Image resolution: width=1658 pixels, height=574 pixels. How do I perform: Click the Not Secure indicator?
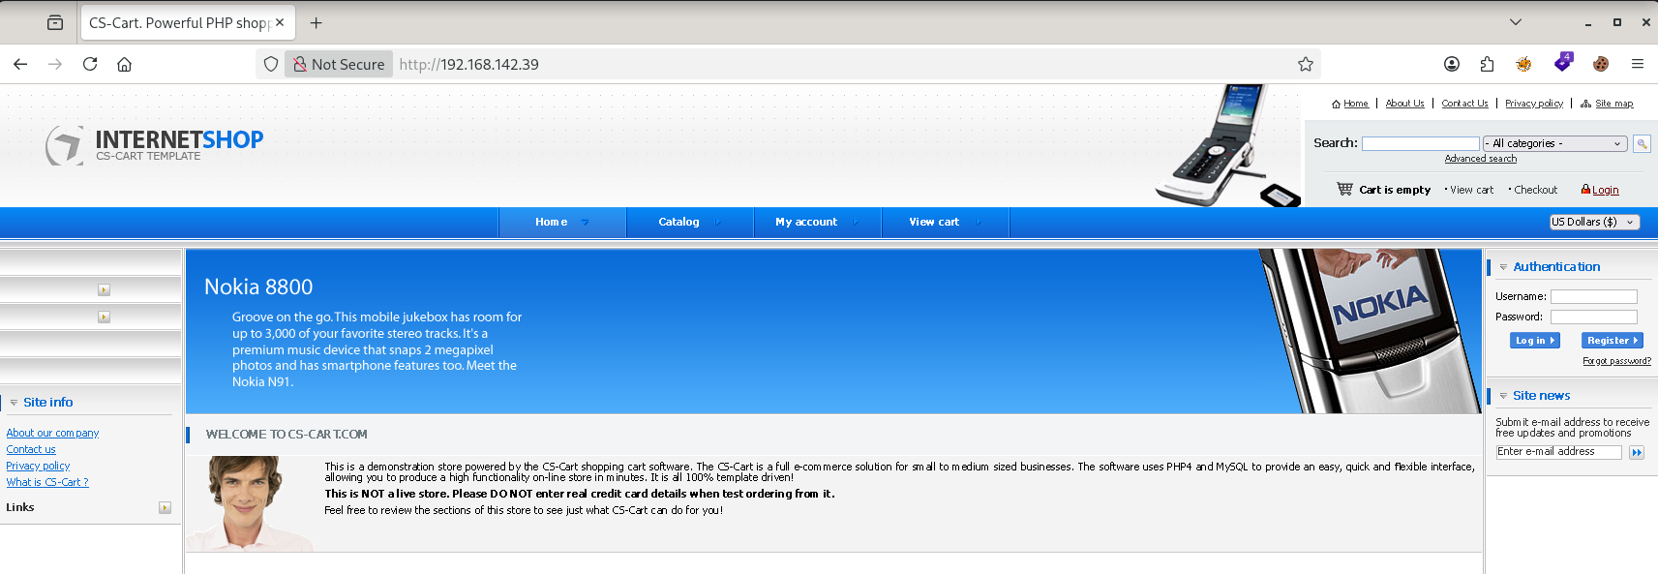339,64
